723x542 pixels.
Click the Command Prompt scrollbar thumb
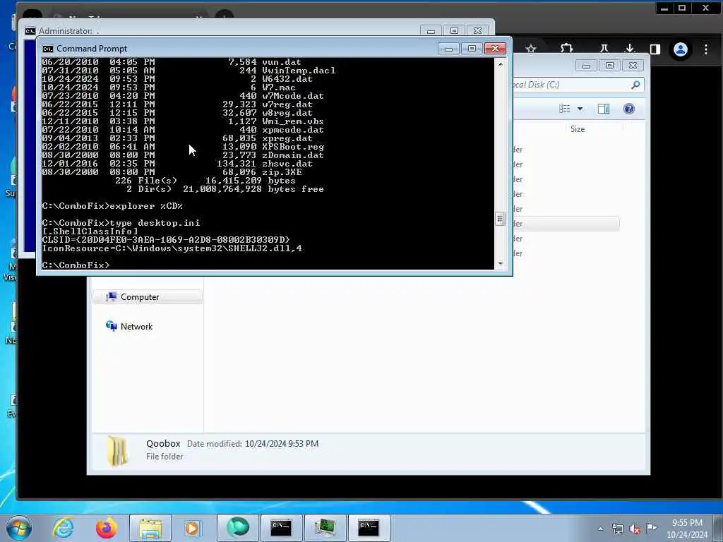[x=501, y=219]
